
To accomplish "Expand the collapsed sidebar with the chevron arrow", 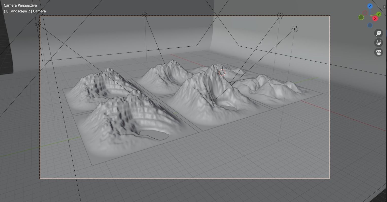I will (384, 7).
